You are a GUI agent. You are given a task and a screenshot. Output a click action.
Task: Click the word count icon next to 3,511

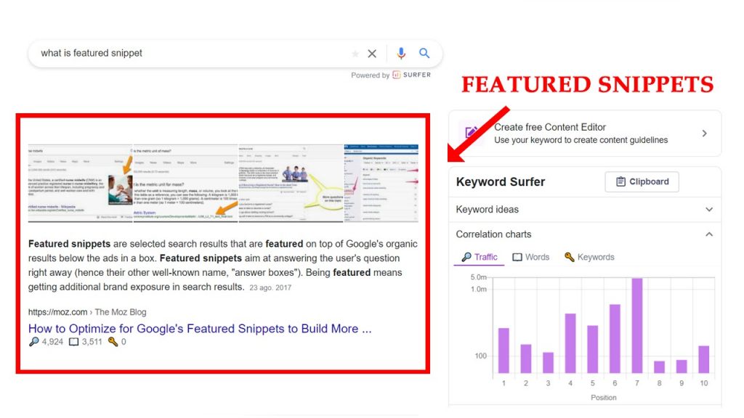pos(73,342)
